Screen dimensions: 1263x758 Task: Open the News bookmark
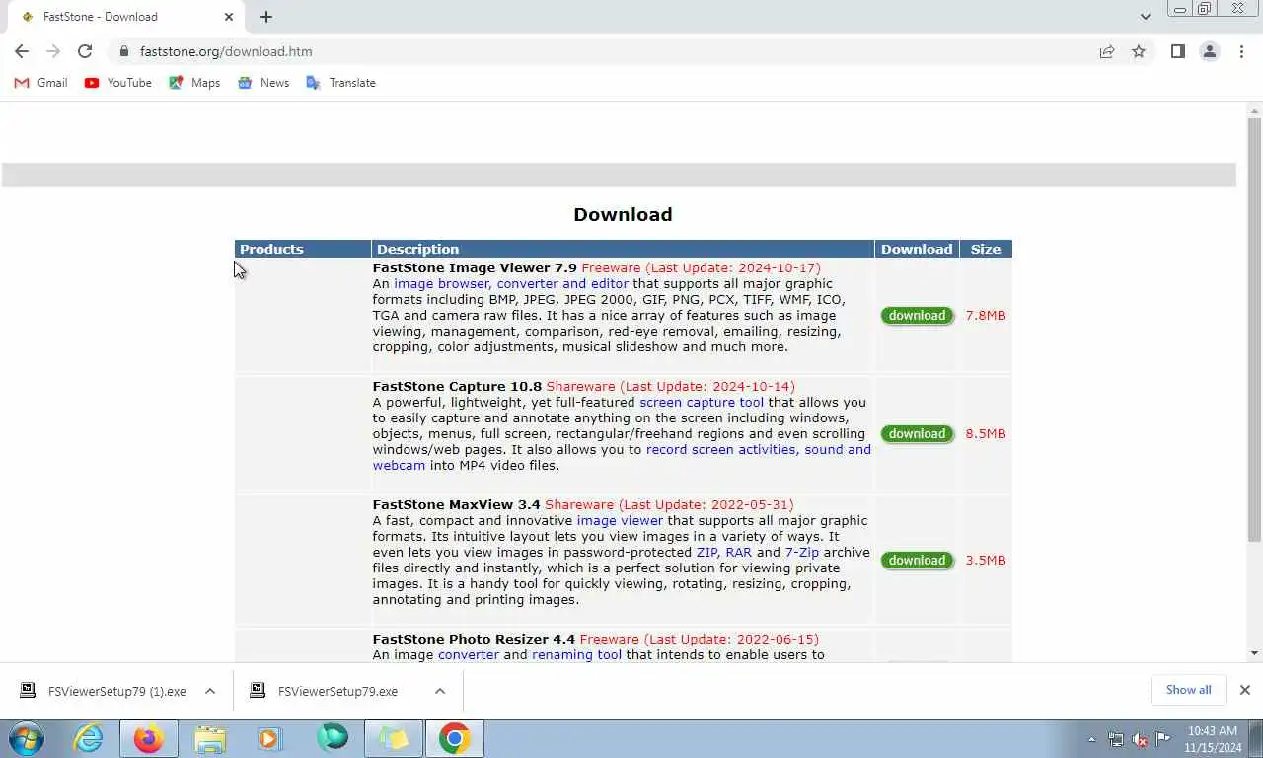coord(263,83)
